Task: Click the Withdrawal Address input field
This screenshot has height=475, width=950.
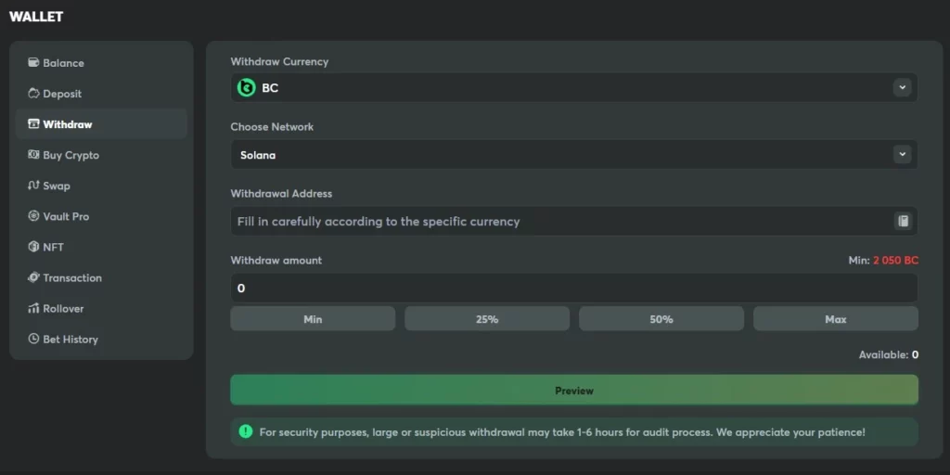Action: (557, 222)
